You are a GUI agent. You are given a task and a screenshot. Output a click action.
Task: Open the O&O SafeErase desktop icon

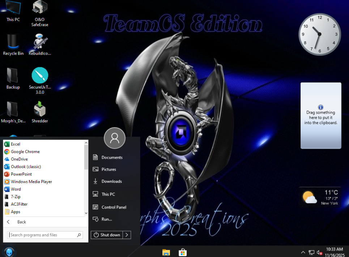click(x=40, y=13)
